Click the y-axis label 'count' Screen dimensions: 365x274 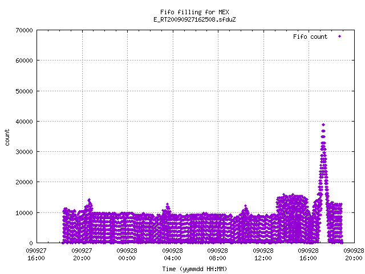click(7, 138)
